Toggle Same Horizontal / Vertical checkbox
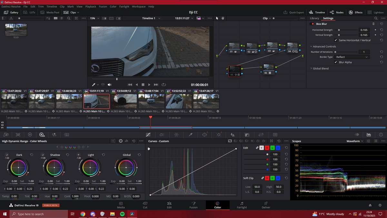The width and height of the screenshot is (387, 218). coord(336,40)
